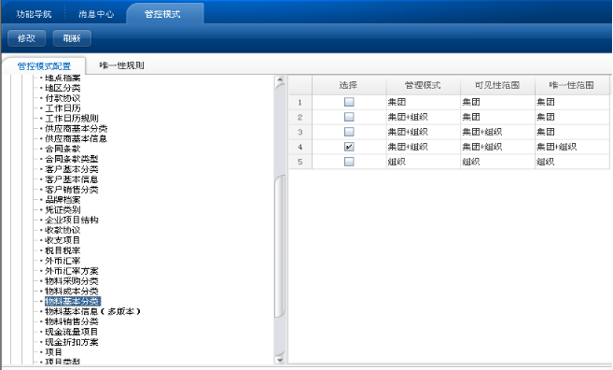Click the tree panel scrollbar thumb
The image size is (613, 370).
[280, 247]
